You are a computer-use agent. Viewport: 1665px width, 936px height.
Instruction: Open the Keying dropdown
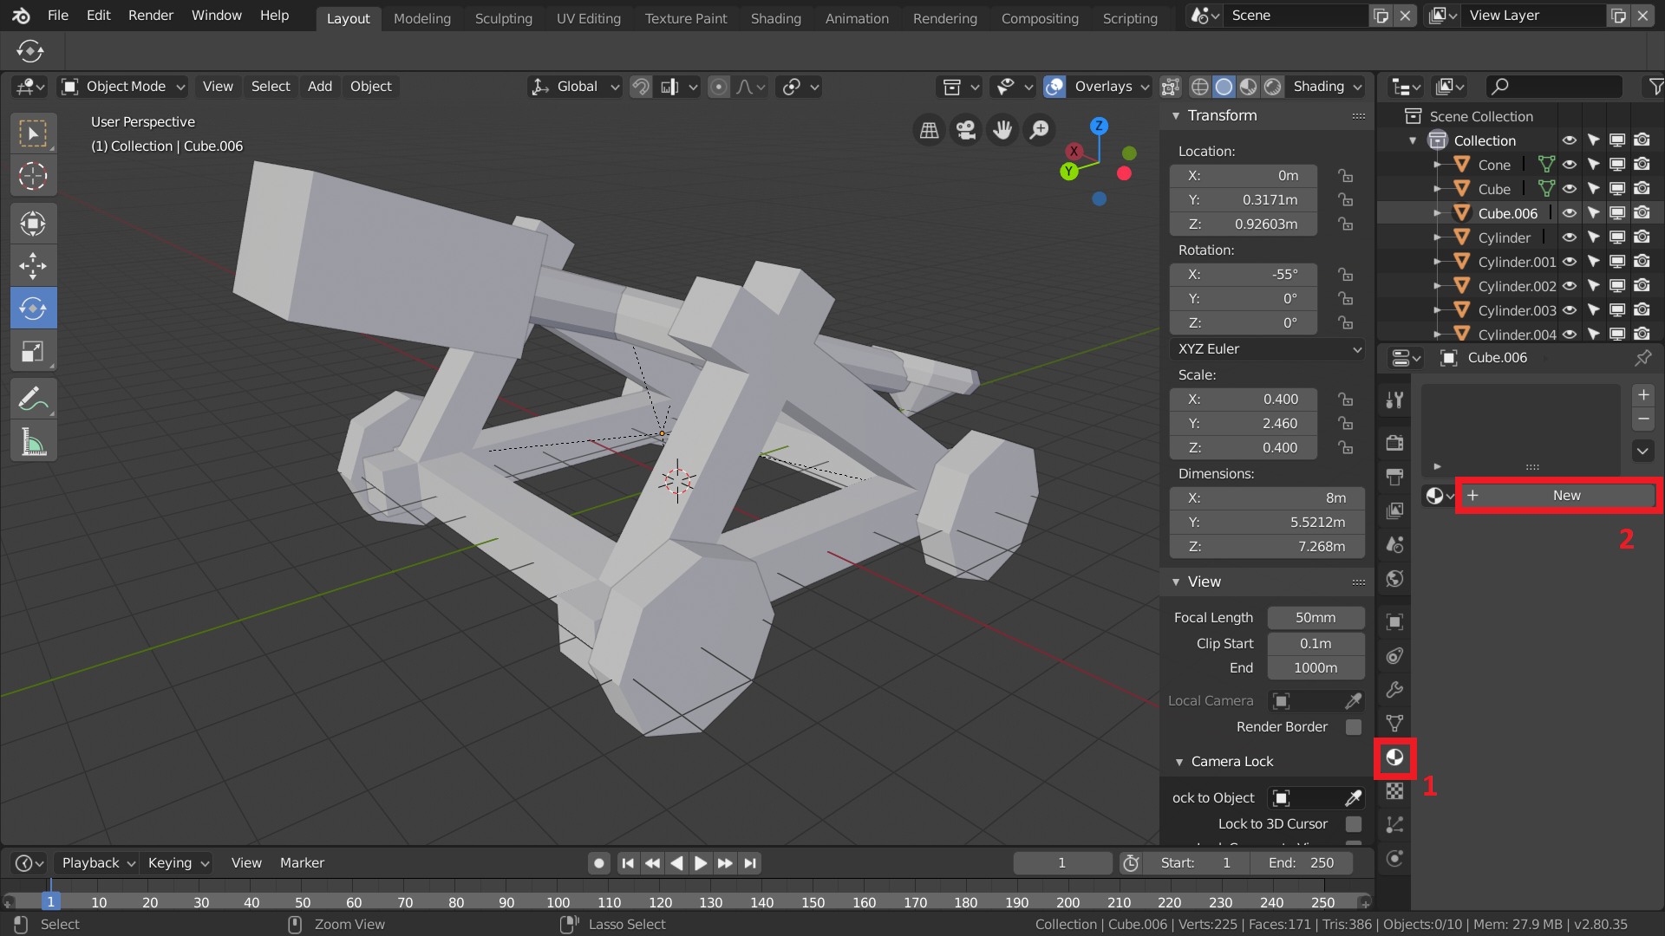177,863
